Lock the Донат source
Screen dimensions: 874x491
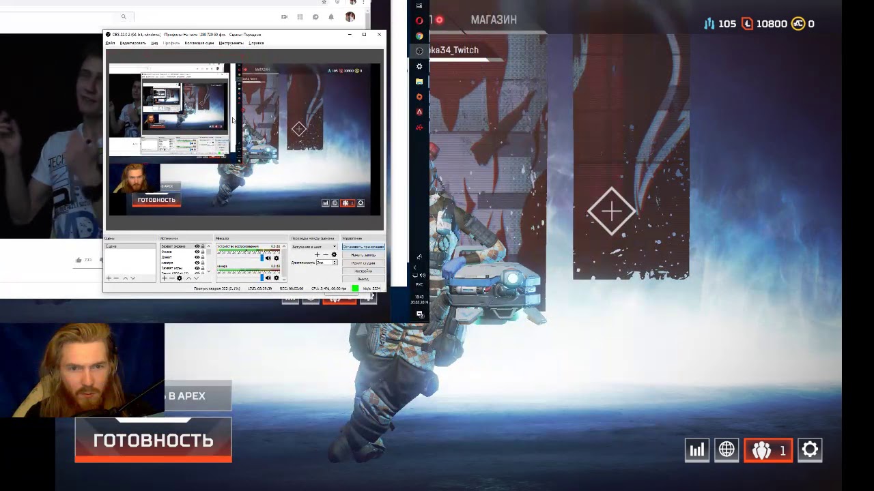[x=203, y=257]
